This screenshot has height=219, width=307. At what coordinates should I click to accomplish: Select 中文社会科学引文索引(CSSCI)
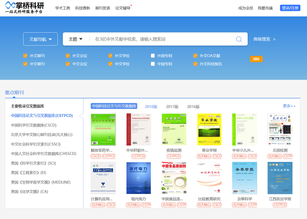point(36,144)
